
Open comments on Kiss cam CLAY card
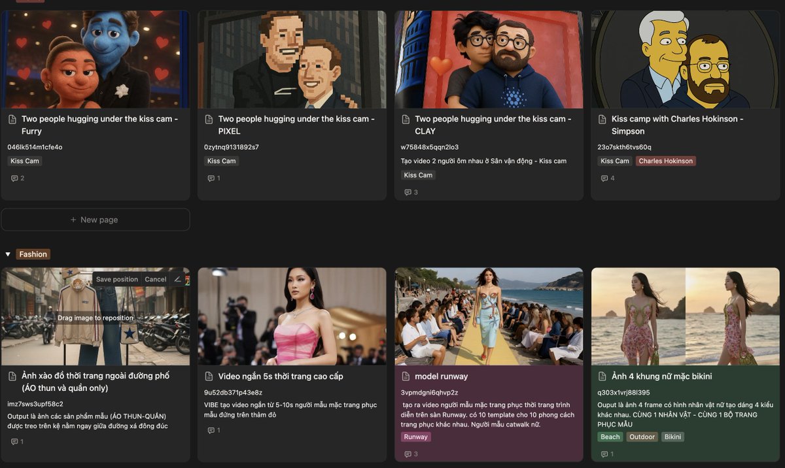pos(411,192)
